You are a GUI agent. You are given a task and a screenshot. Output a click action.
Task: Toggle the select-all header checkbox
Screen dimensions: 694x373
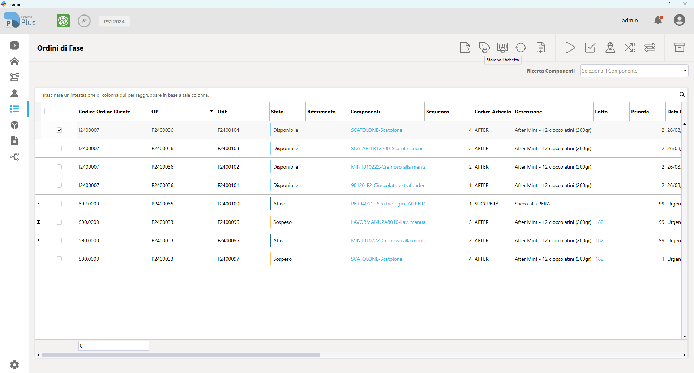pos(48,111)
